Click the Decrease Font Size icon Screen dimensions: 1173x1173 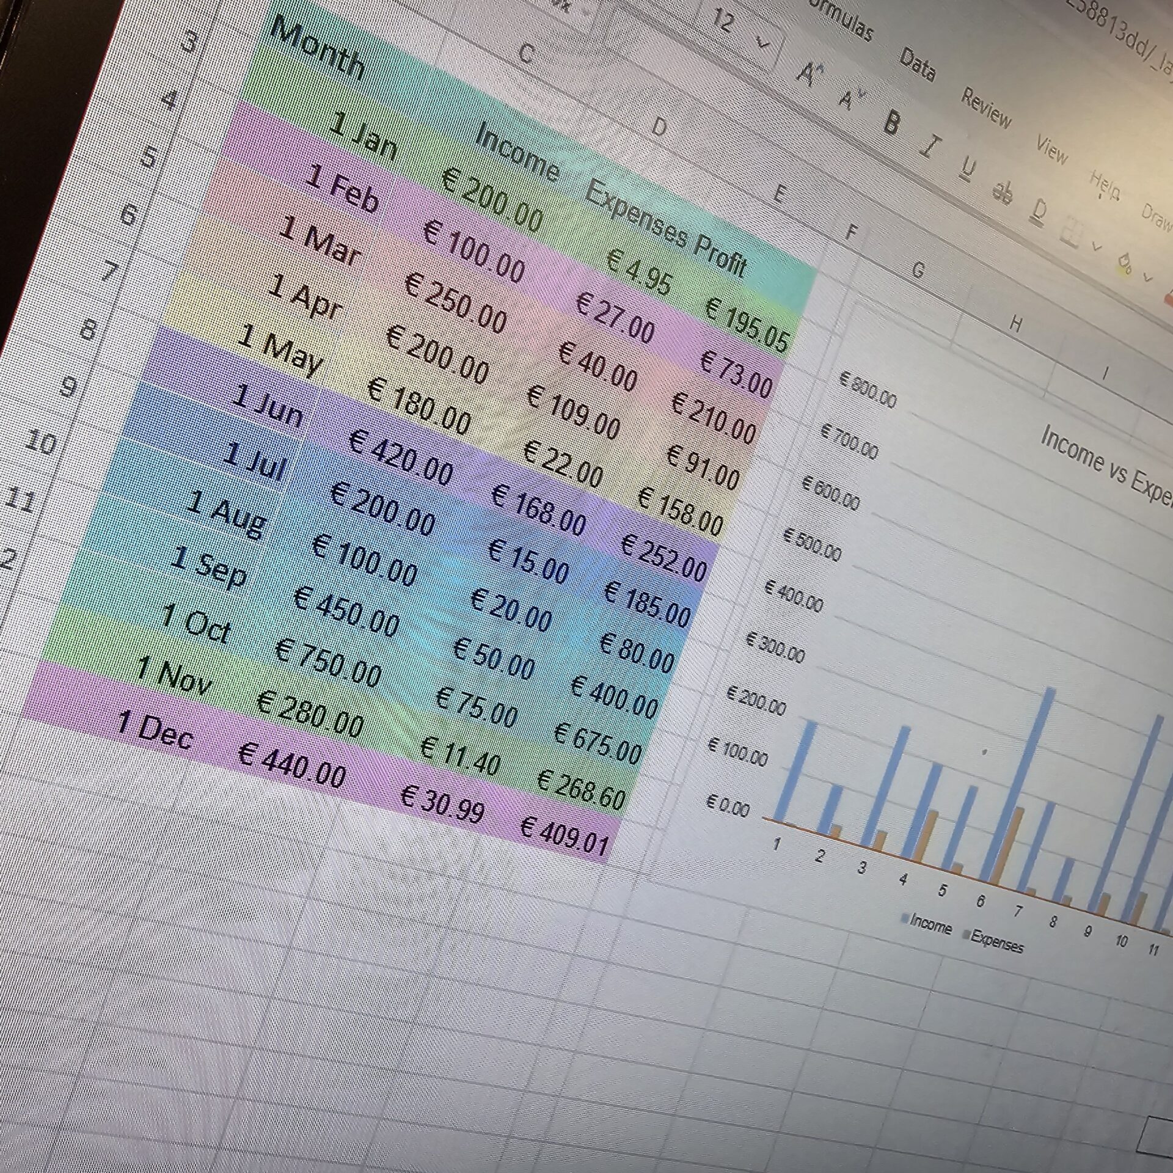tap(852, 97)
